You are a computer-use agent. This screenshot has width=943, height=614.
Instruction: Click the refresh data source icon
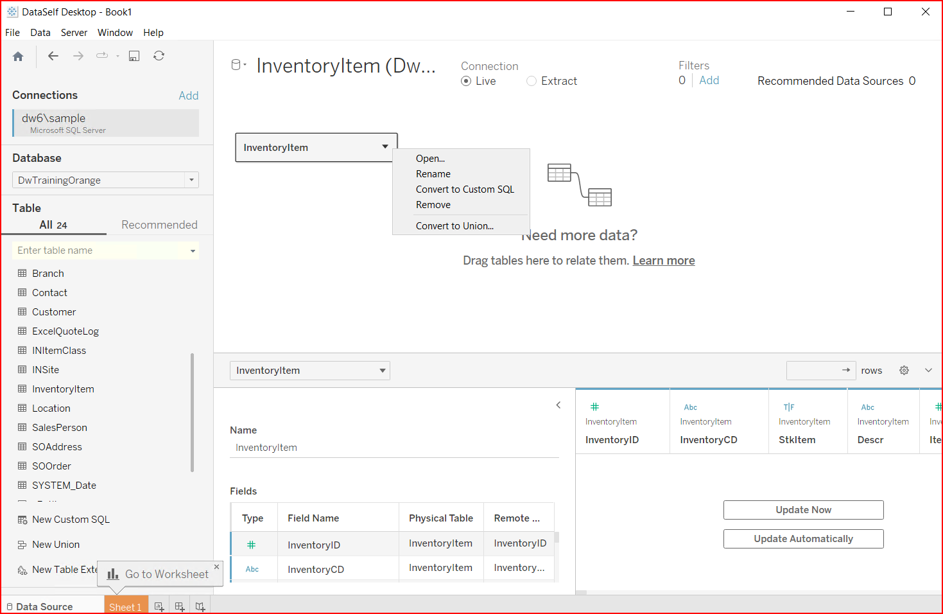pyautogui.click(x=159, y=57)
